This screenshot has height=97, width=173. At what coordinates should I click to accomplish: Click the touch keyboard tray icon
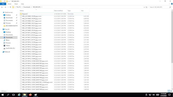coord(157,95)
